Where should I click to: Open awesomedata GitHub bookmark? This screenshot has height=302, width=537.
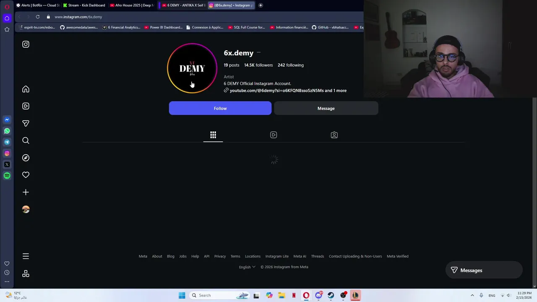79,27
